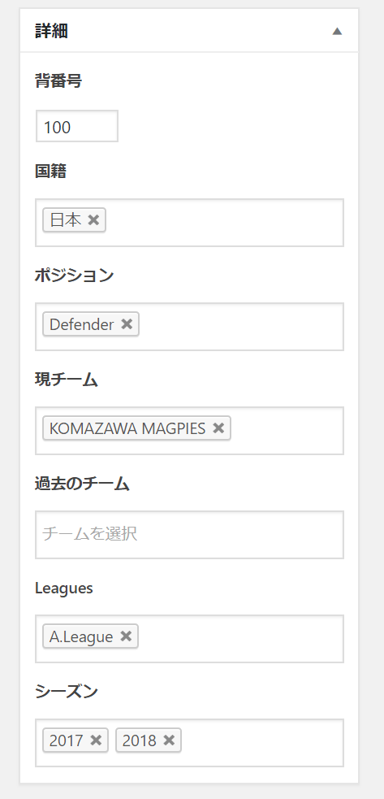
Task: Select the A.League tag label
Action: (x=81, y=636)
